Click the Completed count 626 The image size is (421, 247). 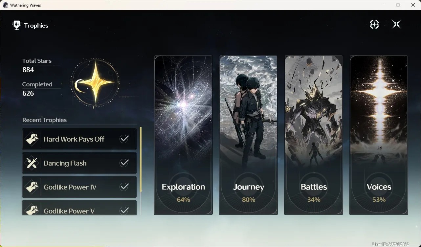coord(28,93)
